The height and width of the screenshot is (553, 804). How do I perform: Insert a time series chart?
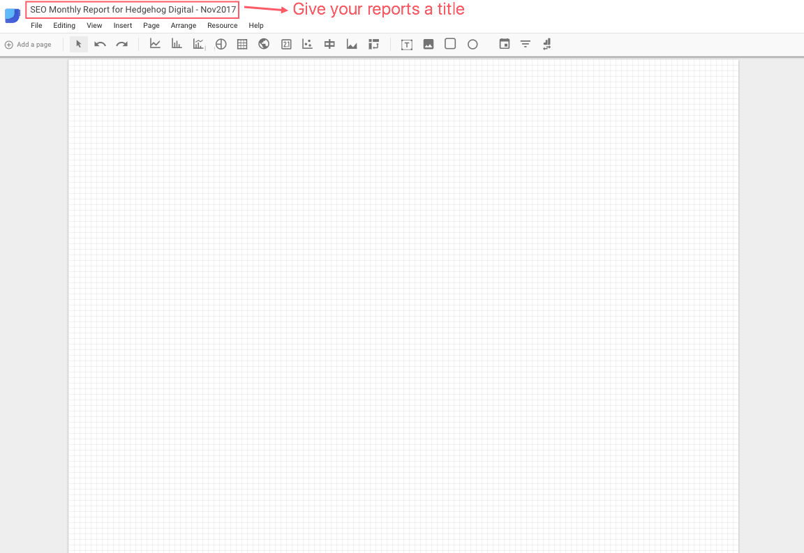coord(154,43)
